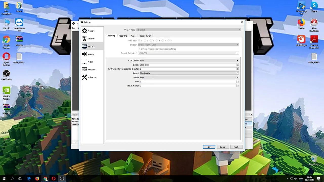This screenshot has height=182, width=324.
Task: Select audio track 4 radio button
Action: click(157, 40)
